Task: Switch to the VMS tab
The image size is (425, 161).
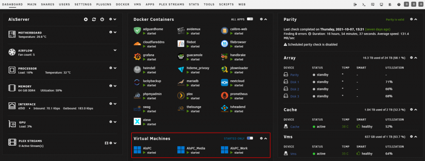Action: [x=137, y=4]
